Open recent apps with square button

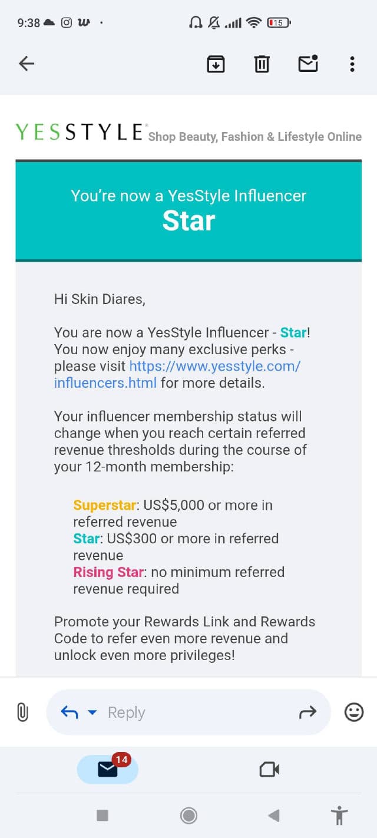coord(102,816)
